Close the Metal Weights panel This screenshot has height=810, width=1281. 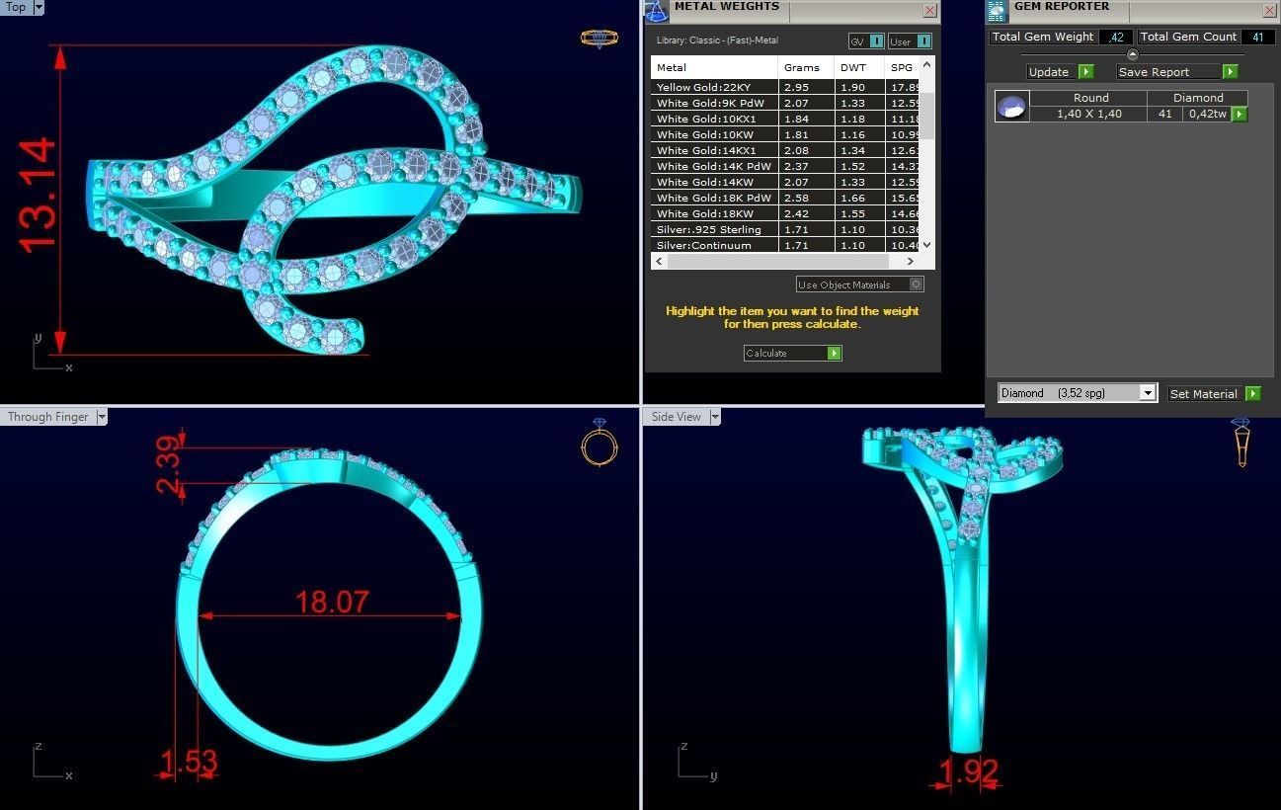coord(929,10)
